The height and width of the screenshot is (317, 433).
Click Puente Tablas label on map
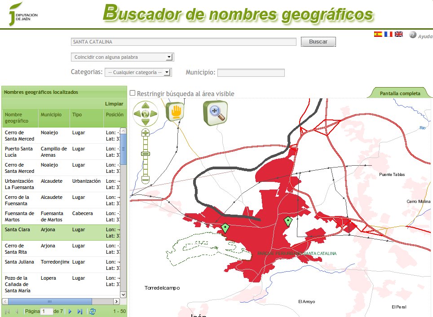(x=392, y=175)
